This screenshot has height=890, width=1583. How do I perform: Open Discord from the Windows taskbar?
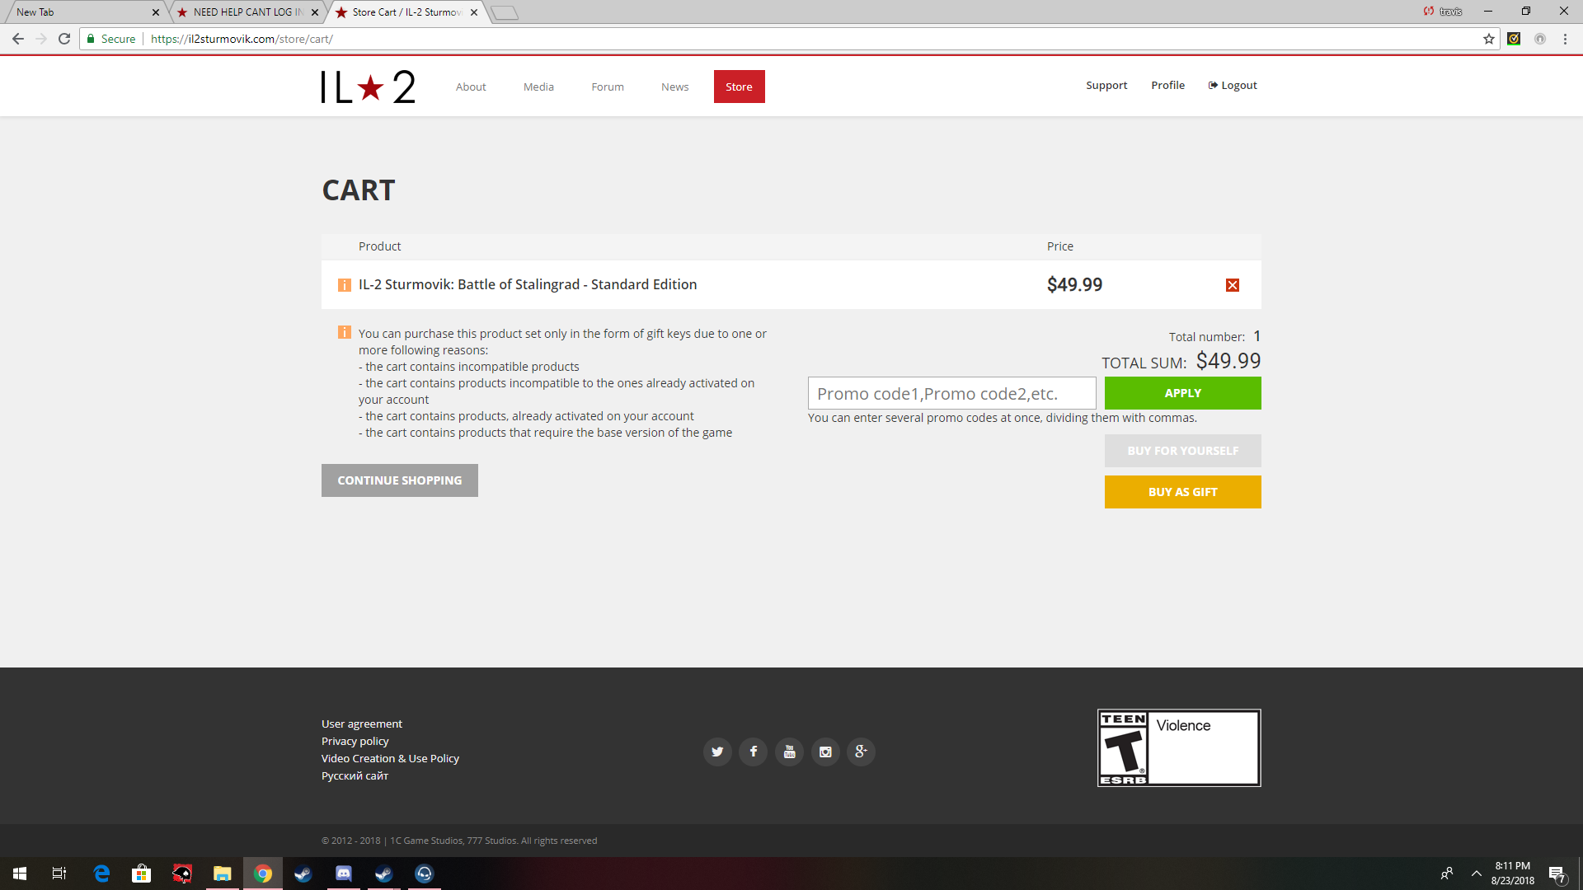(343, 874)
